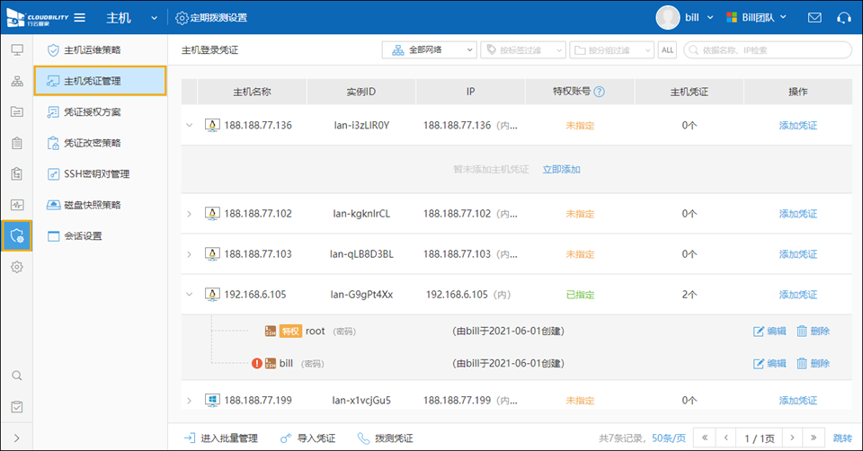Collapse the 192.168.6.105 host row
This screenshot has height=451, width=863.
coord(190,294)
